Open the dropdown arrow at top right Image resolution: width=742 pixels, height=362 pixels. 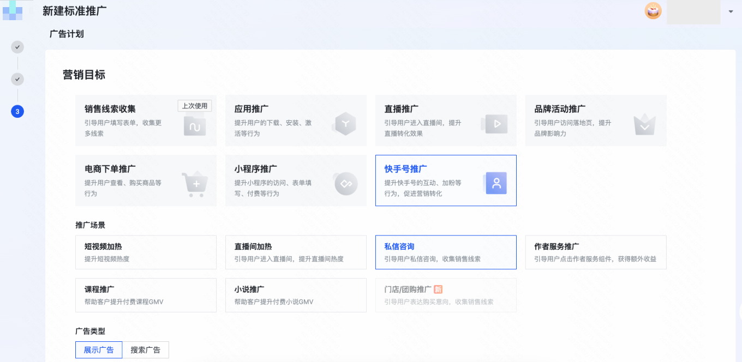point(730,11)
